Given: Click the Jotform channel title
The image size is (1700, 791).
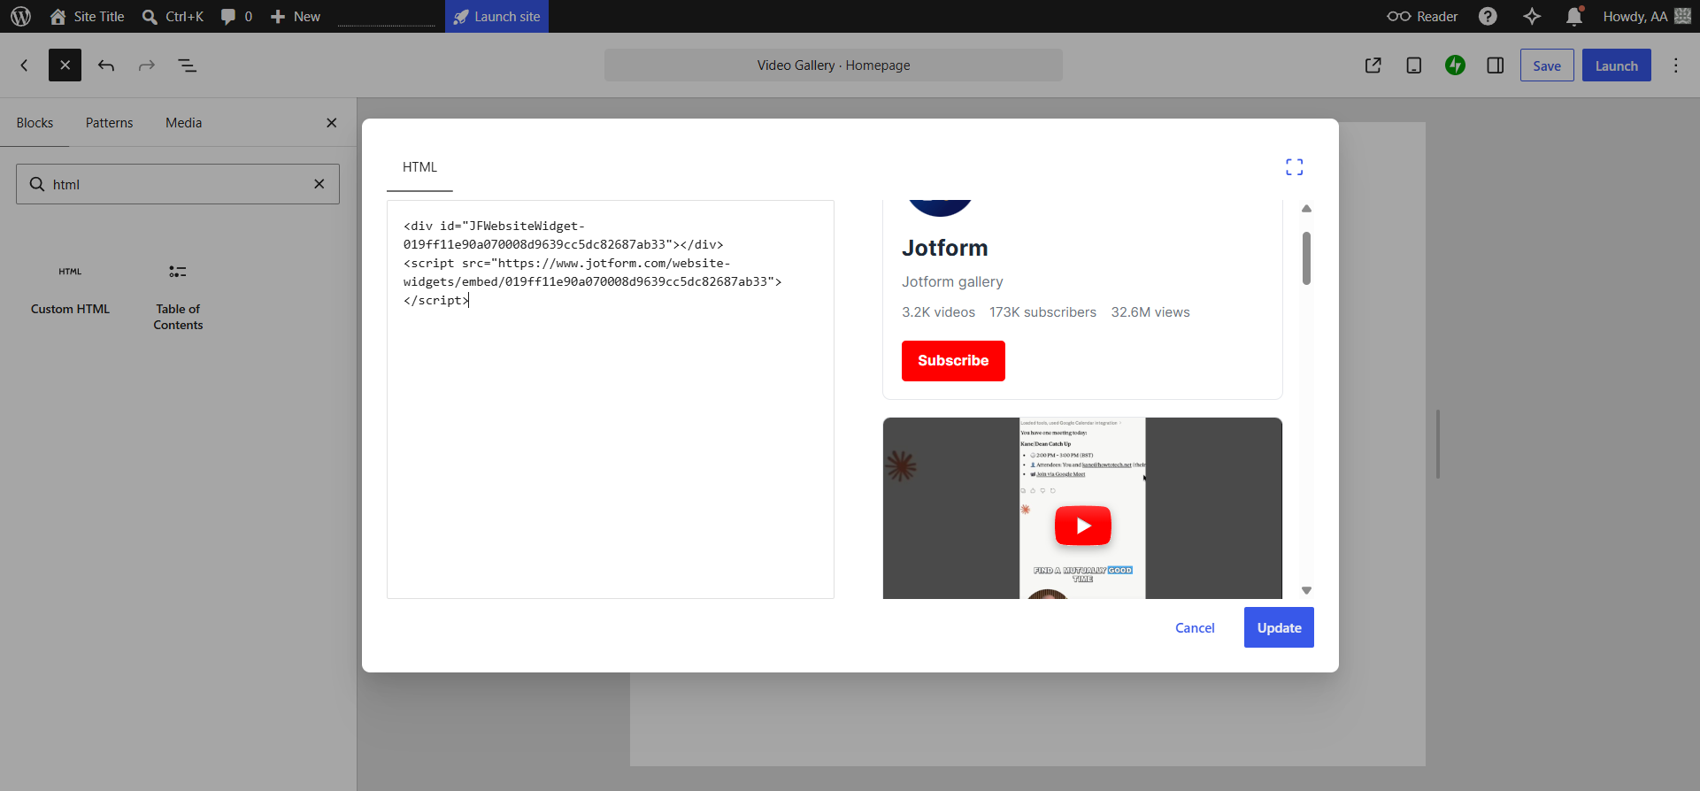Looking at the screenshot, I should point(944,248).
